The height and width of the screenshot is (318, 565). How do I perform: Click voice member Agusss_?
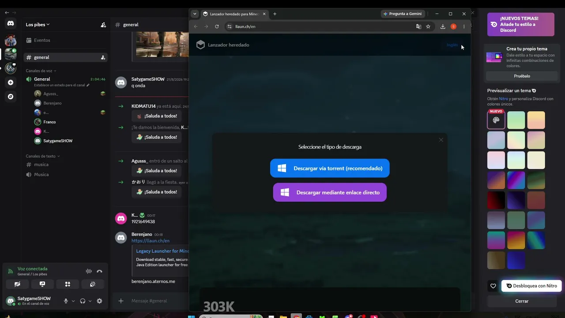51,94
